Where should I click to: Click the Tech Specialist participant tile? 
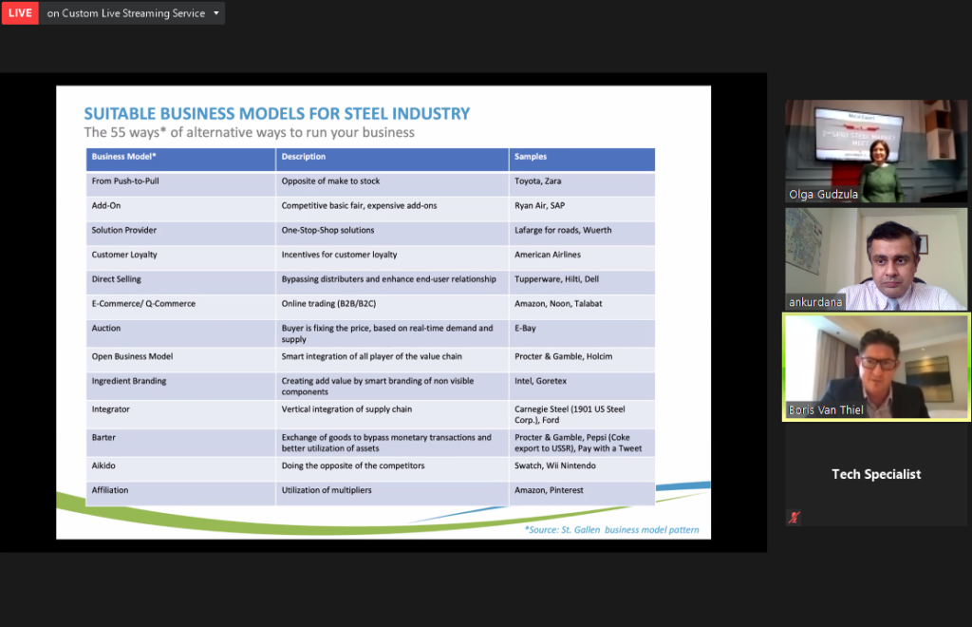pyautogui.click(x=874, y=473)
